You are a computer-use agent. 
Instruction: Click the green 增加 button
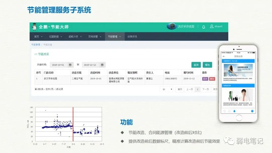(x=207, y=65)
